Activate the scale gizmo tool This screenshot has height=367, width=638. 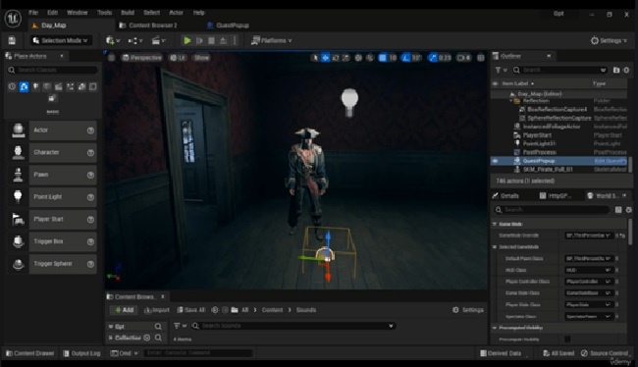point(346,58)
